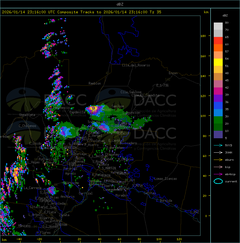Select the slate 5-10 dBZ legend swatch
Screen dimensions: 240x243
218,134
